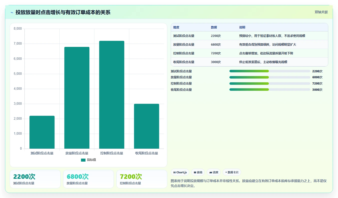Viewport: 338px width, 198px height.
Task: Click the 7200次 progress bar for 控制阶段
Action: click(270, 84)
